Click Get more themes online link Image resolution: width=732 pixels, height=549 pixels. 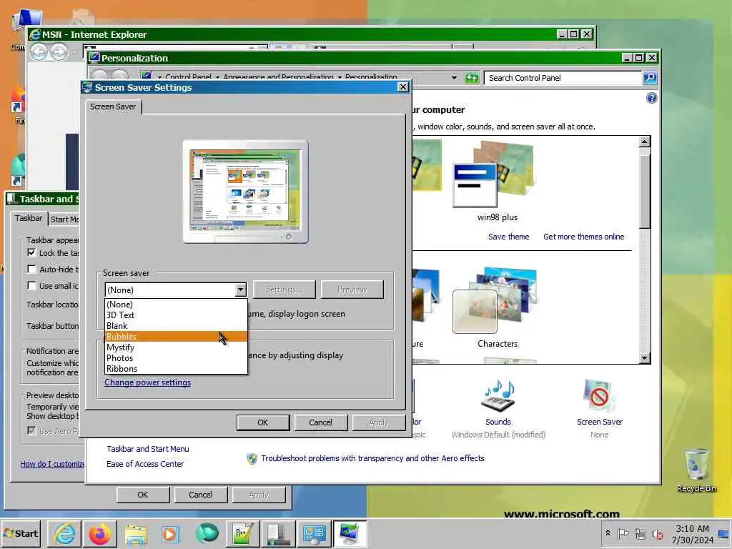click(x=583, y=237)
